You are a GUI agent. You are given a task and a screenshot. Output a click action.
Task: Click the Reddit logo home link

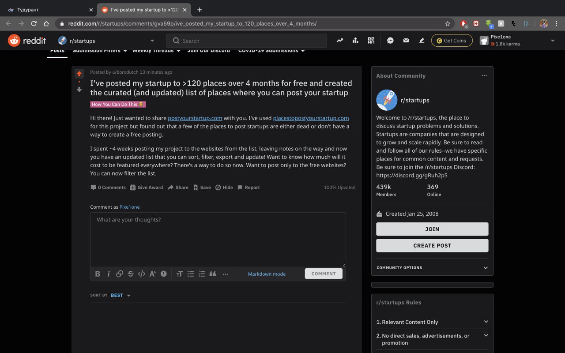pyautogui.click(x=27, y=41)
